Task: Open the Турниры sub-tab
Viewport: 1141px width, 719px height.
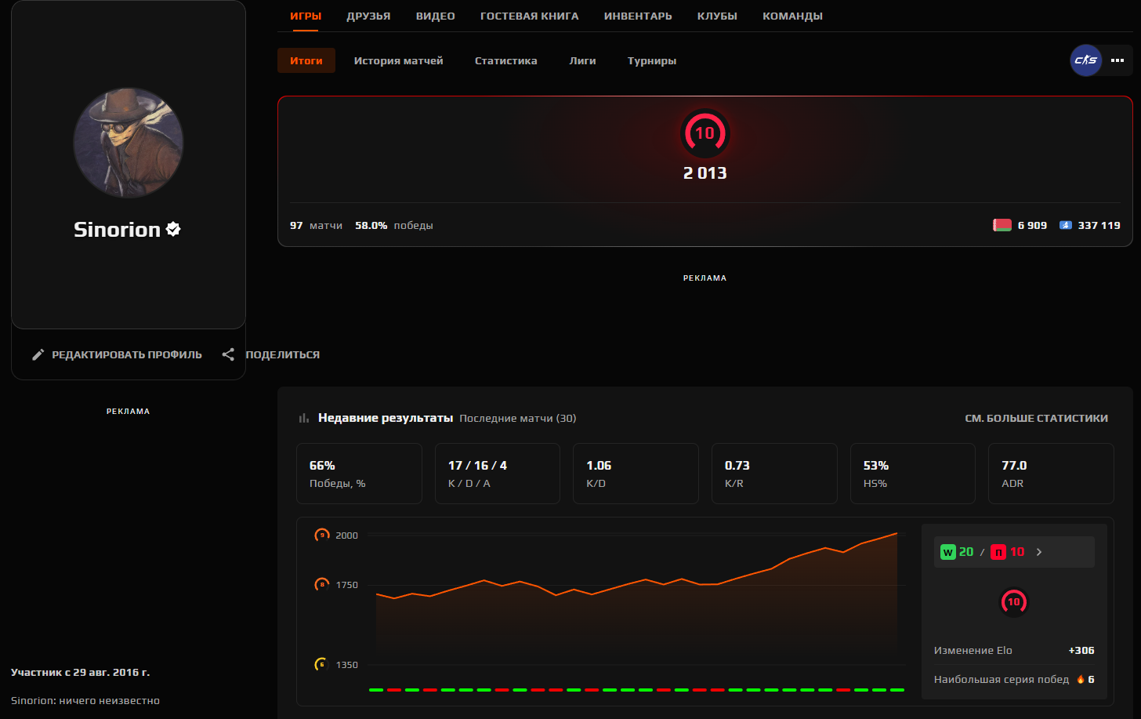Action: coord(652,60)
